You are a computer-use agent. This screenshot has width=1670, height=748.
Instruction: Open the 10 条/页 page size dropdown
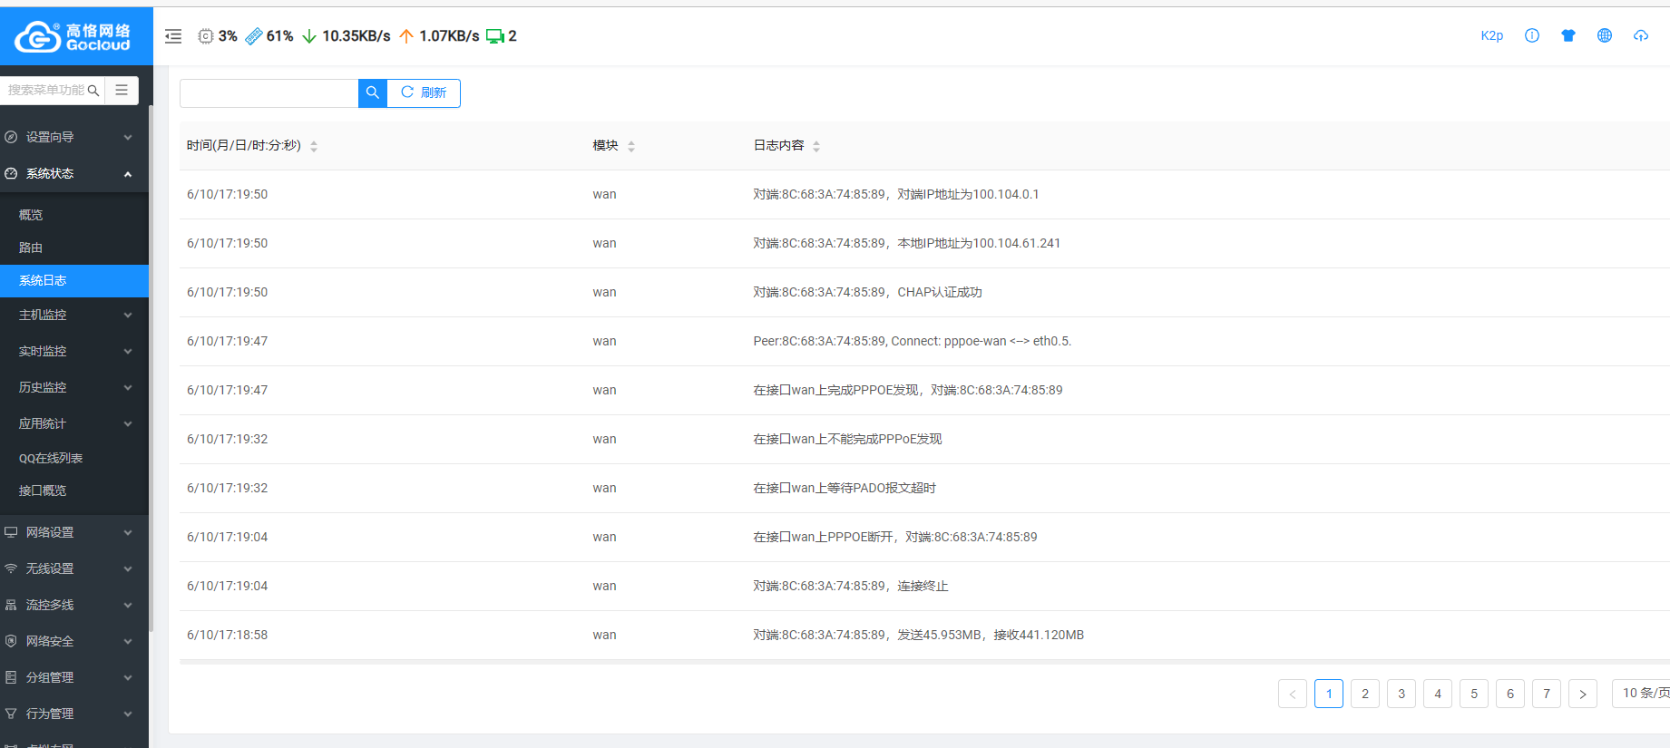[1644, 693]
